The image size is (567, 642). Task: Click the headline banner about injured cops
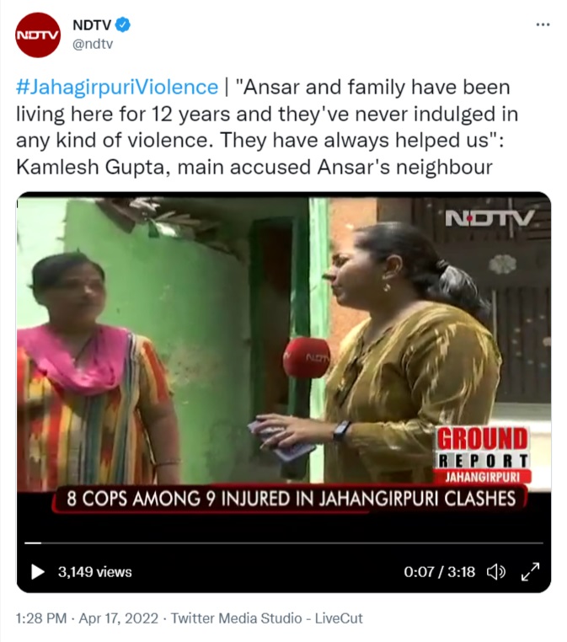pyautogui.click(x=291, y=499)
